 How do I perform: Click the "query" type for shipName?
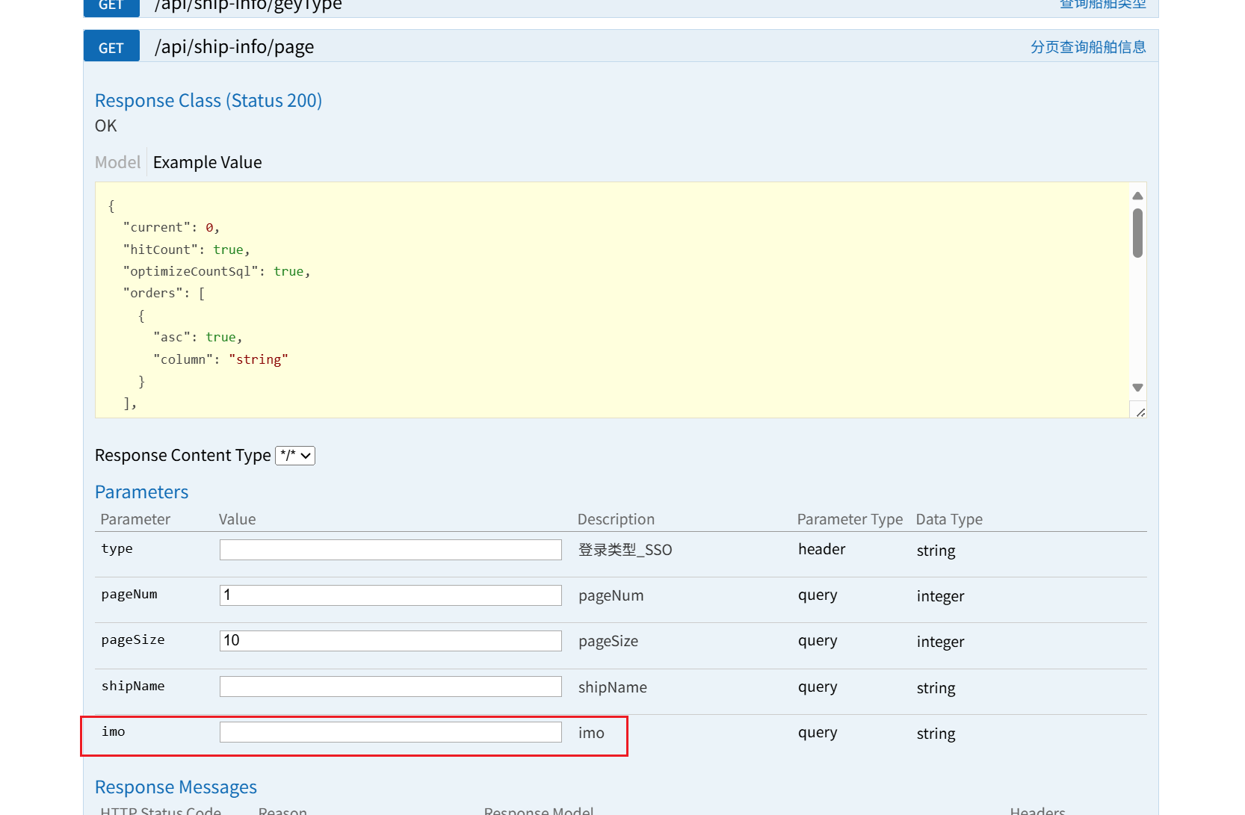(818, 687)
